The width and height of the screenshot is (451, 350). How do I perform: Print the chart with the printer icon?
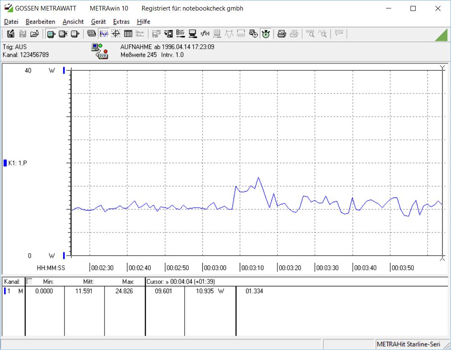tap(282, 34)
